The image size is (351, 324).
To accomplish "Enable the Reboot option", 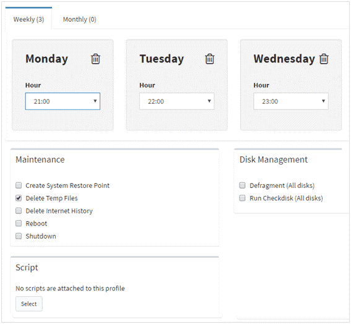I will (19, 223).
